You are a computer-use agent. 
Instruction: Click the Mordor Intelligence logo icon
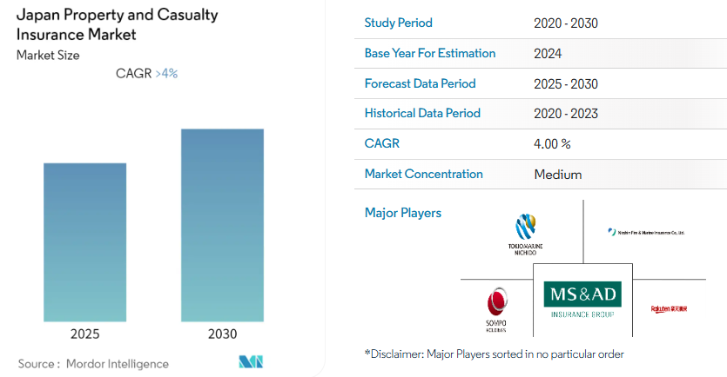coord(251,361)
